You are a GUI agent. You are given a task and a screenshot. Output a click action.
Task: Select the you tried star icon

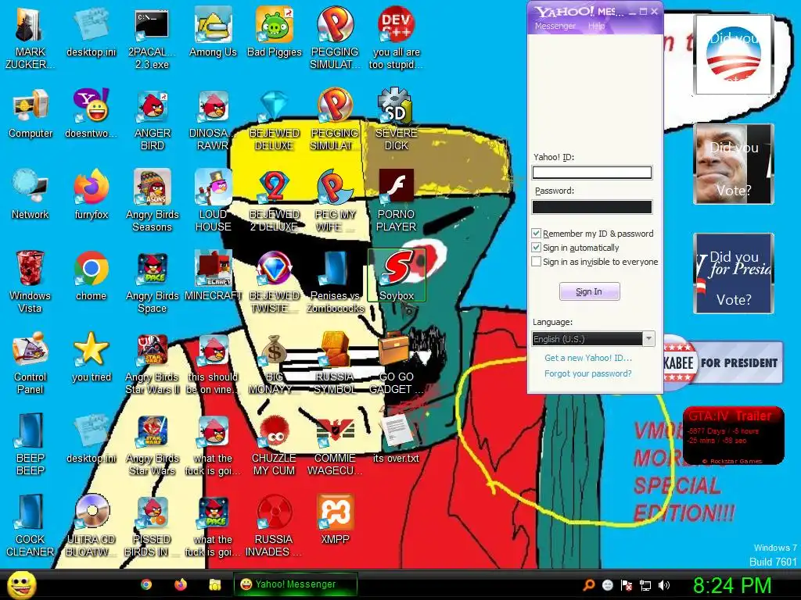click(x=91, y=358)
